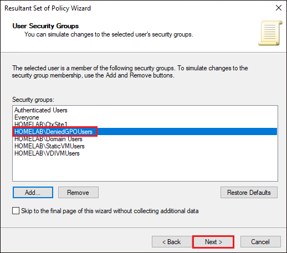Enable skip to final page checkbox

coord(16,211)
